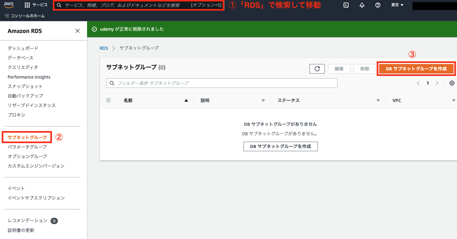
Task: Click the success checkmark icon in green banner
Action: point(94,29)
